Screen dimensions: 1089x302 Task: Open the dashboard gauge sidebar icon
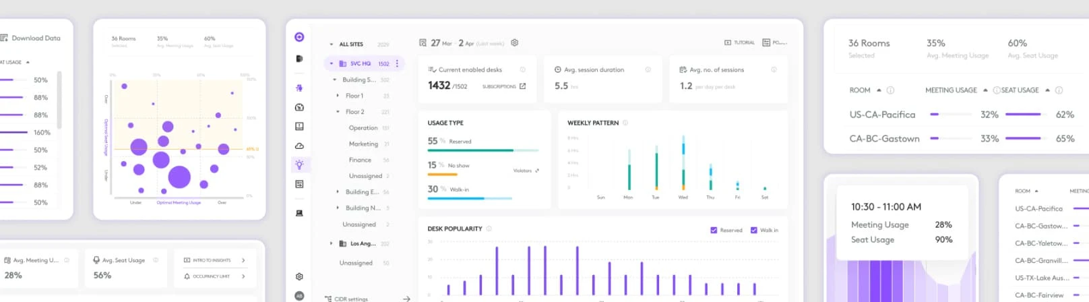(x=299, y=107)
